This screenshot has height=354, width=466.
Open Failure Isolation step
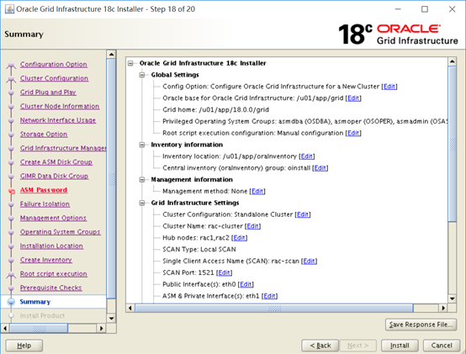point(45,204)
